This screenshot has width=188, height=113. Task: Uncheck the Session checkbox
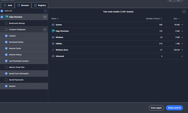pyautogui.click(x=6, y=86)
